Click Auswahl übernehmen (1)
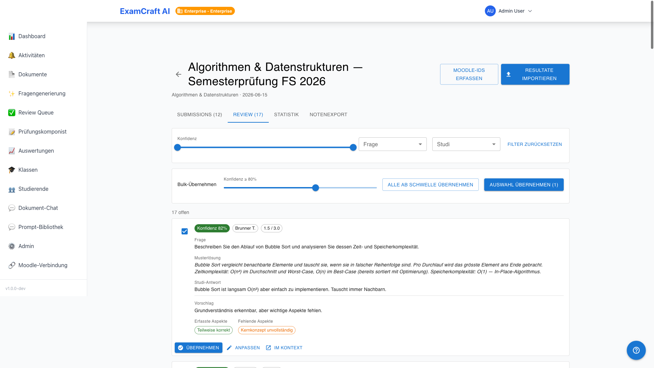Image resolution: width=654 pixels, height=368 pixels. click(524, 185)
